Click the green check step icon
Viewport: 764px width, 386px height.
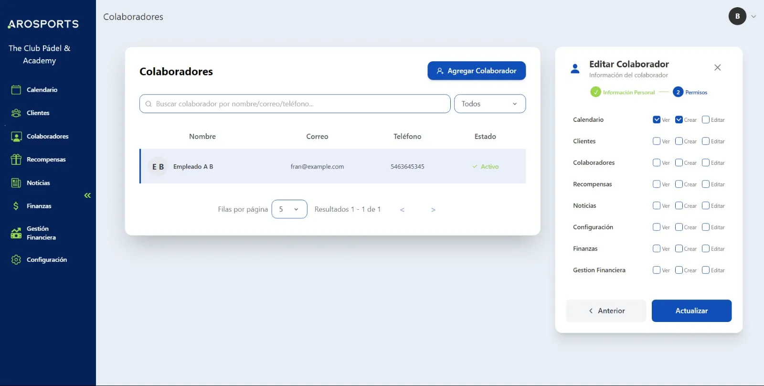(595, 92)
